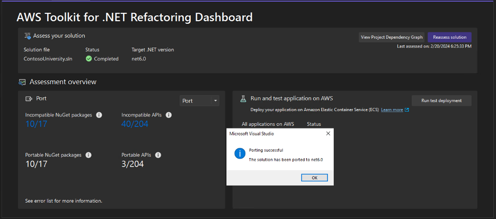Click Run test deployment button
Image resolution: width=496 pixels, height=219 pixels.
tap(441, 101)
